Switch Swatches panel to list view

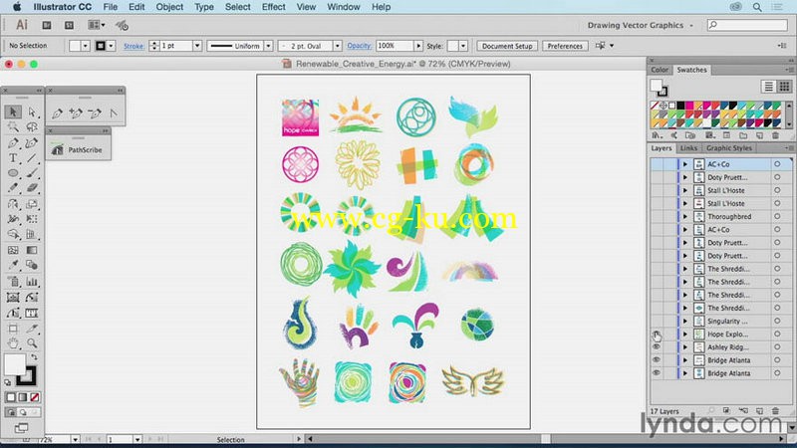(x=768, y=87)
